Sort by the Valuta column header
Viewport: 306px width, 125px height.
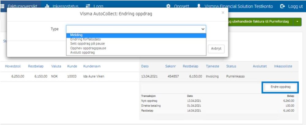coord(56,66)
